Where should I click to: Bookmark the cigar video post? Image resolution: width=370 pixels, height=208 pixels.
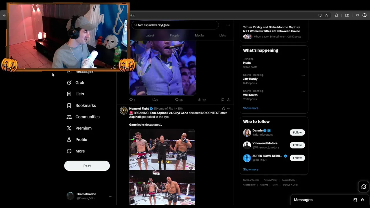pos(223,100)
